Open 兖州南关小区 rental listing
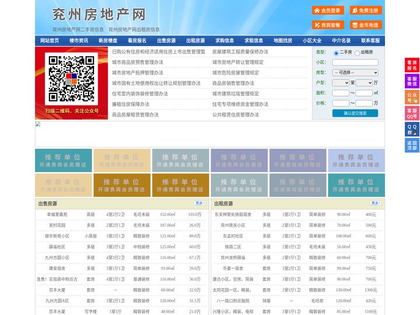Screen dimensions: 420x315 [x=233, y=225]
